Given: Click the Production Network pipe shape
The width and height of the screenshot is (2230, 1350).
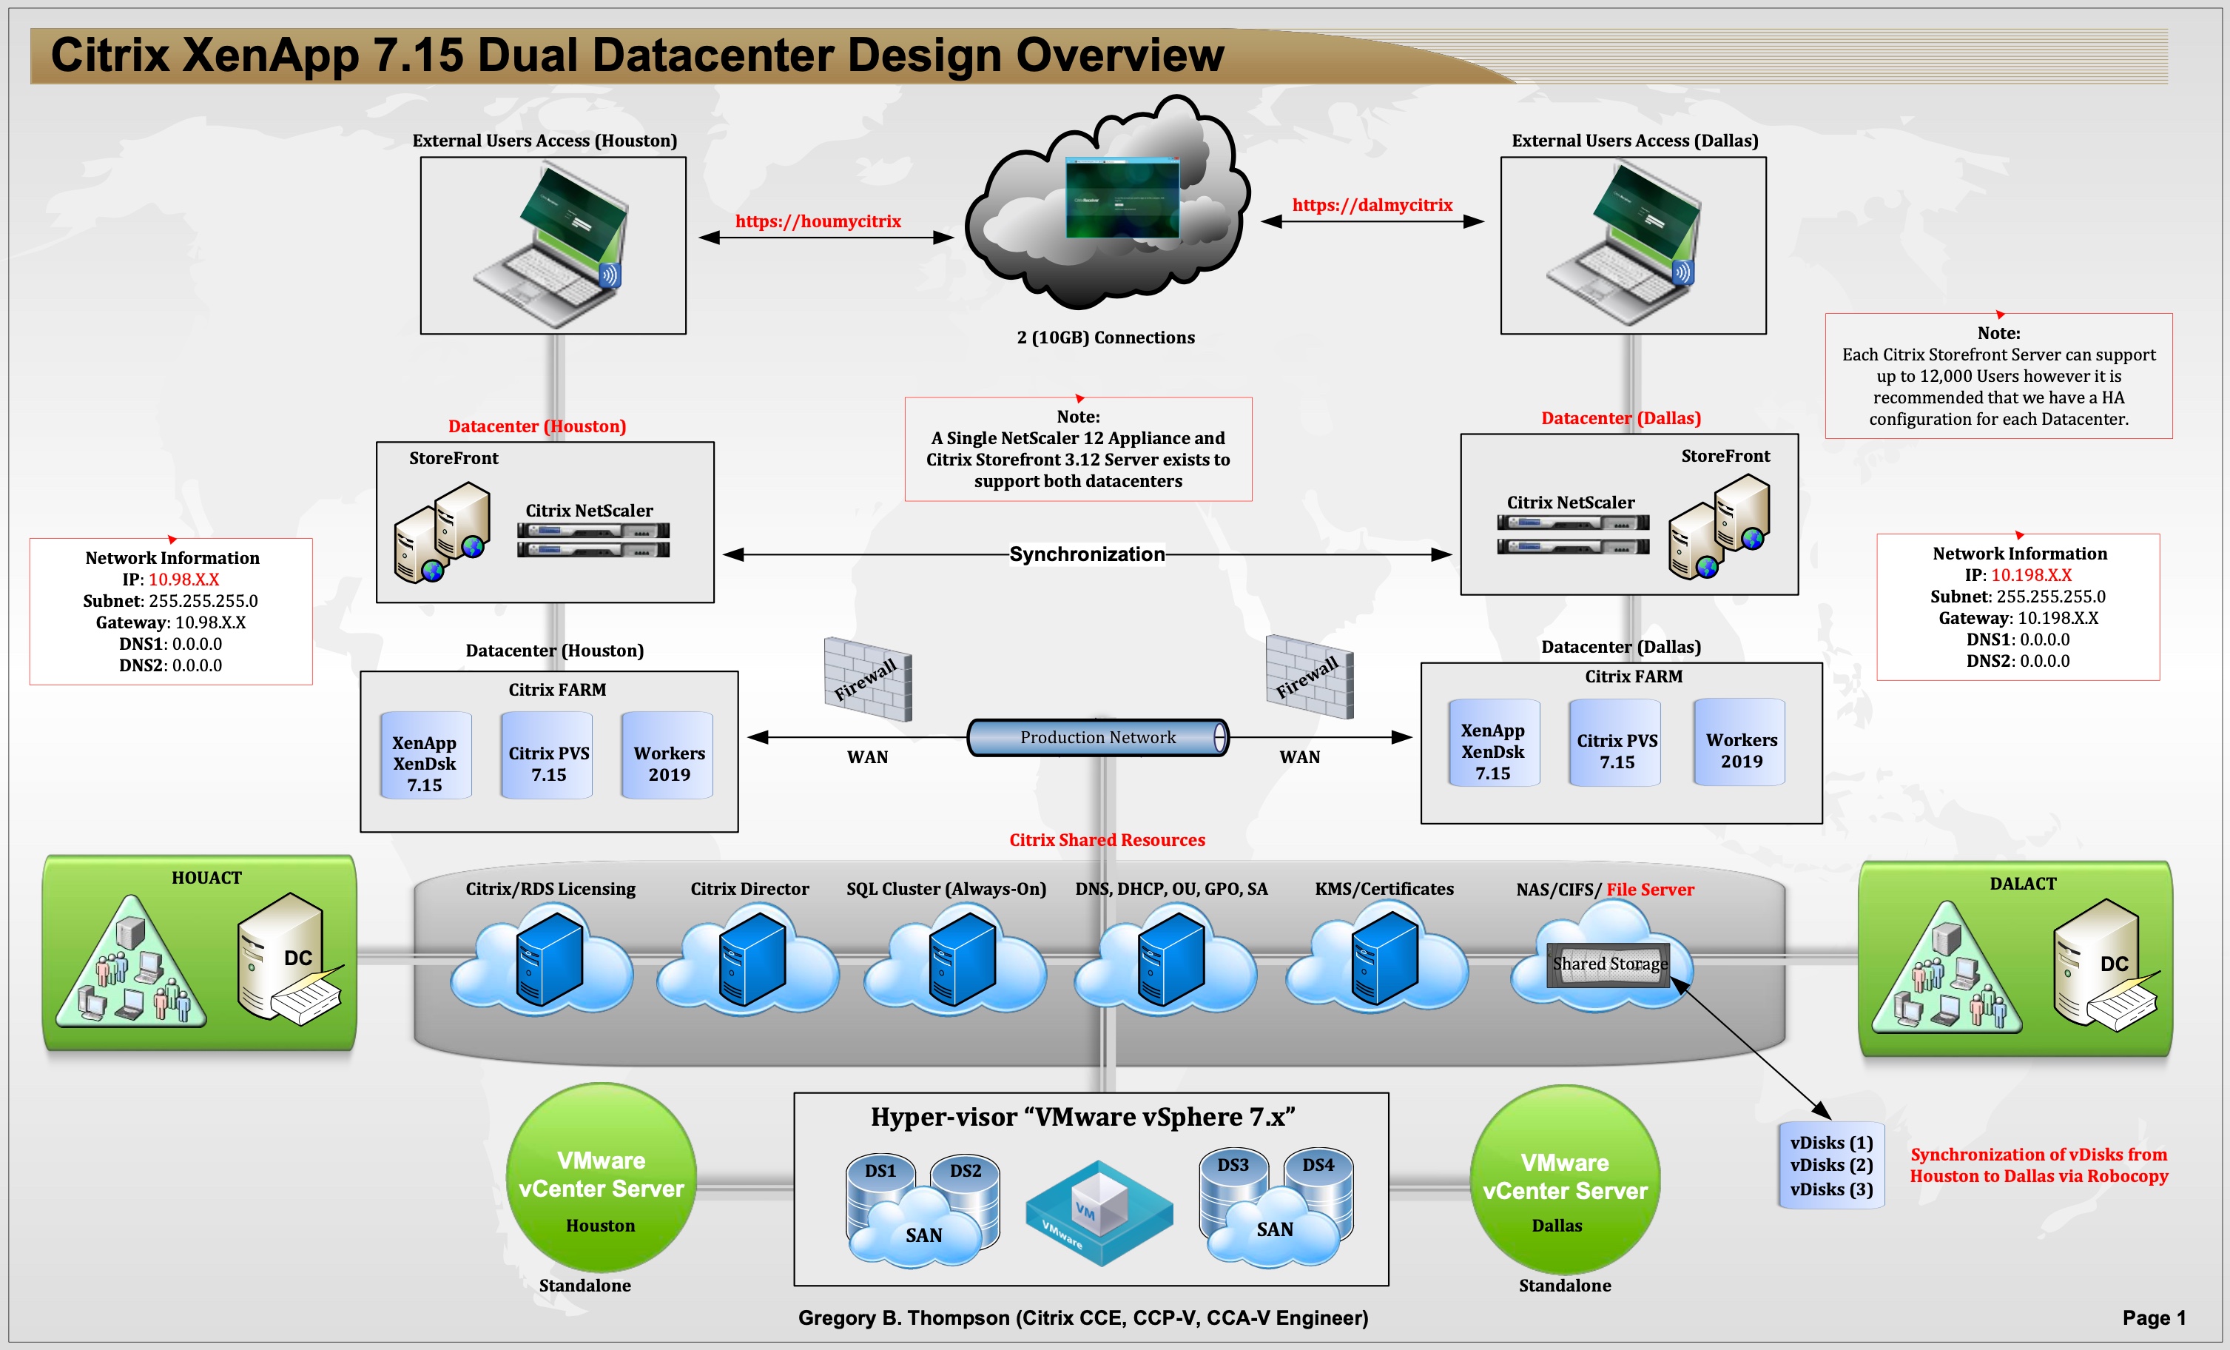Looking at the screenshot, I should click(1098, 737).
